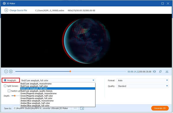173x113 pixels.
Task: Open the Format dropdown set to Auto
Action: pos(143,80)
